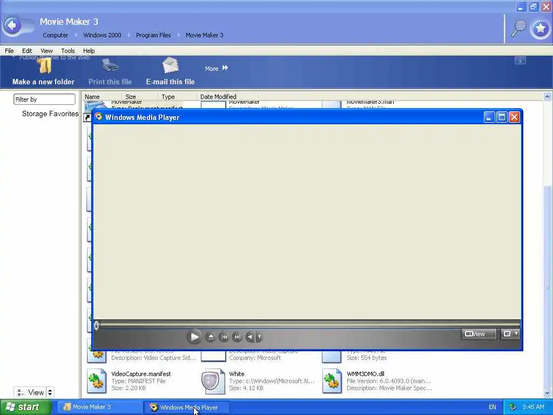
Task: Click the file list scroll up arrow
Action: (x=548, y=96)
